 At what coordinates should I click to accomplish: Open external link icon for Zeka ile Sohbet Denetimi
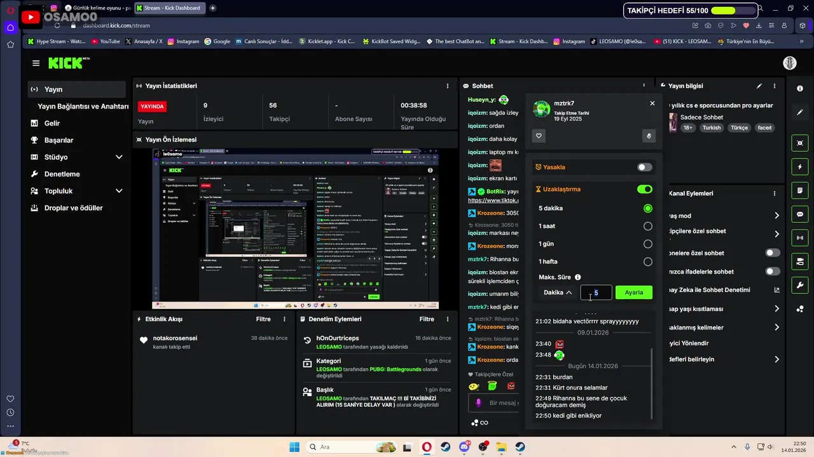[776, 290]
